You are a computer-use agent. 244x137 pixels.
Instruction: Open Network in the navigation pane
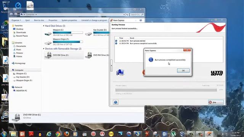18,87
